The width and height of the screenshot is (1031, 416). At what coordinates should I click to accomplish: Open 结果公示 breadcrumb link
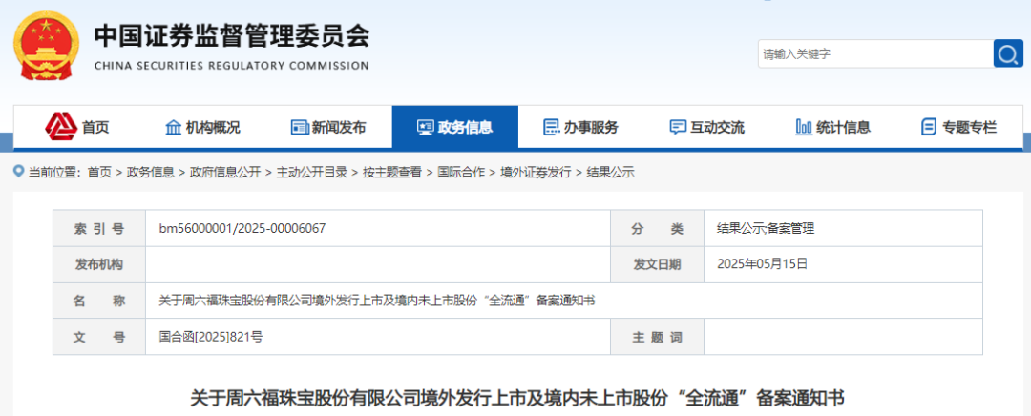610,172
